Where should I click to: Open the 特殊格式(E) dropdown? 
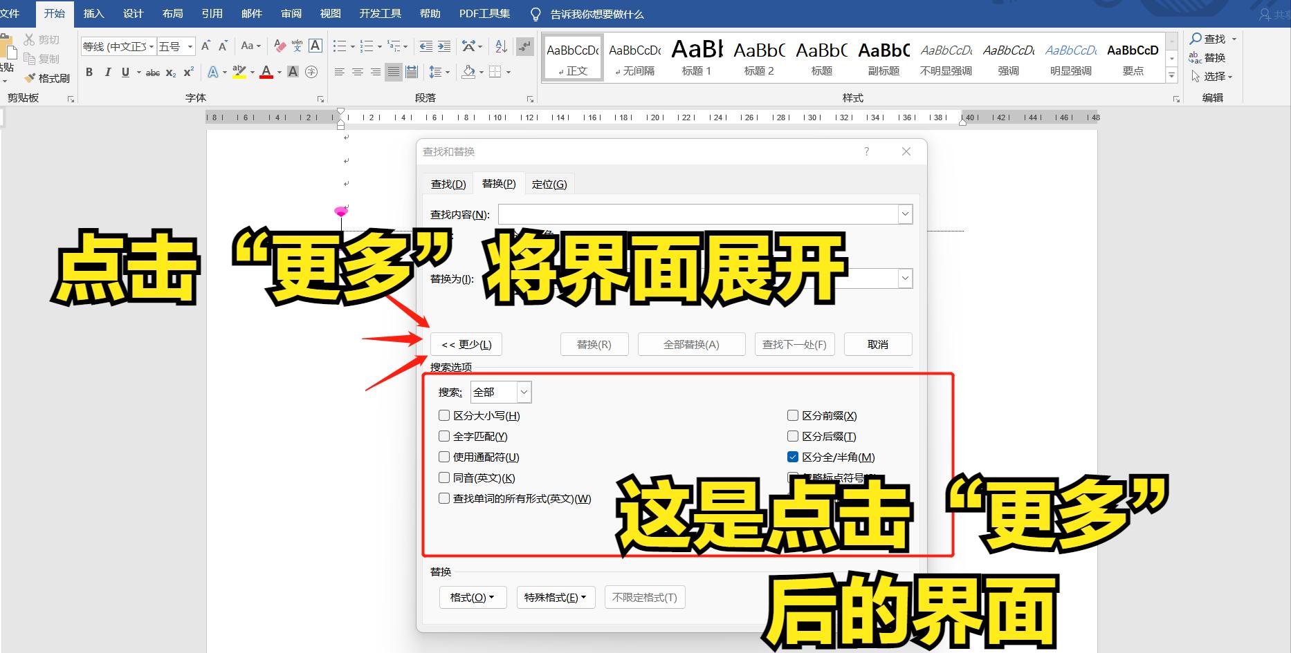[x=556, y=597]
